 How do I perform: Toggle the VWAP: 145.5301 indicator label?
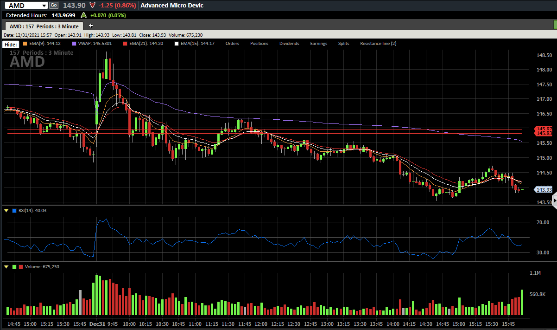coord(95,44)
